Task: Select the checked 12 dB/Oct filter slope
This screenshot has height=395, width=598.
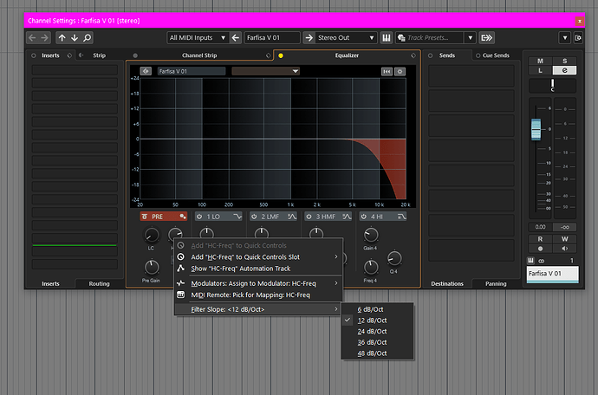Action: pyautogui.click(x=377, y=321)
